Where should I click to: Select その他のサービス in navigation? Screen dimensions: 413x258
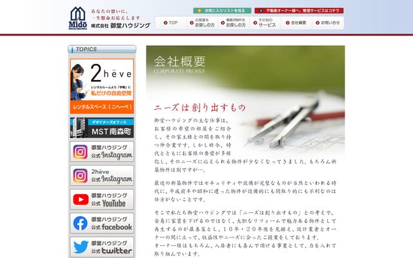[x=265, y=23]
